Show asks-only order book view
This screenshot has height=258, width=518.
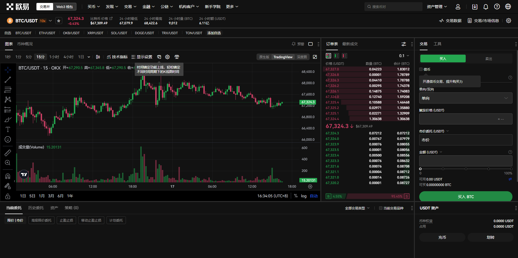pos(345,56)
